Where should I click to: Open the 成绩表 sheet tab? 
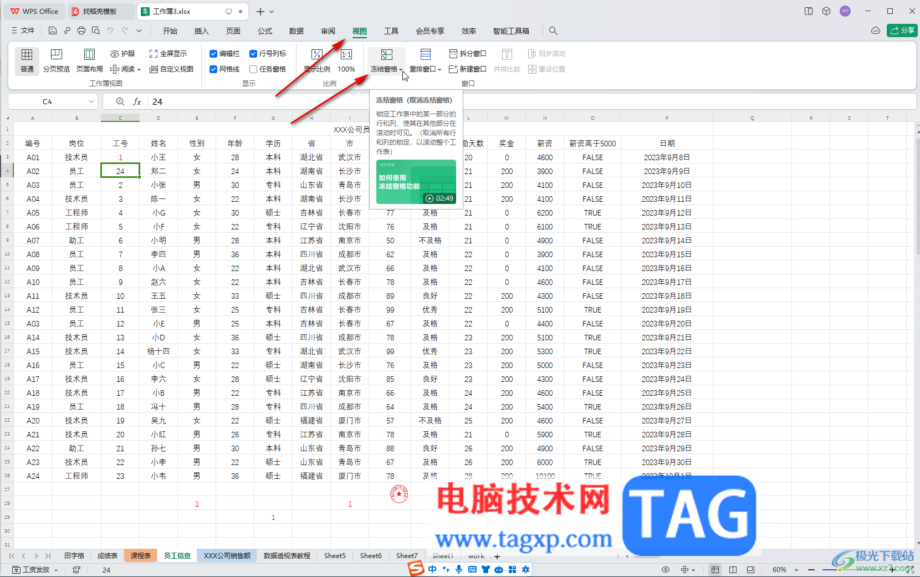(108, 556)
